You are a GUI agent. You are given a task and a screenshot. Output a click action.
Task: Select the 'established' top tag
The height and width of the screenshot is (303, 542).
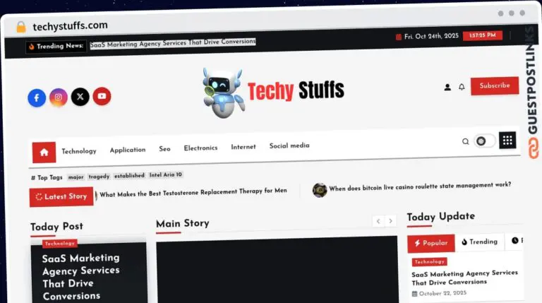[x=129, y=176]
